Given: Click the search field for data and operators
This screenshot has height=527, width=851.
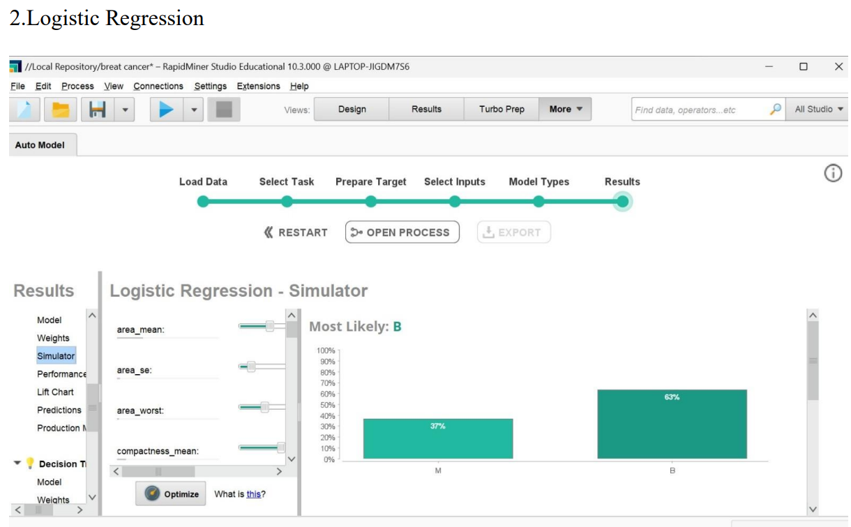Looking at the screenshot, I should (699, 110).
